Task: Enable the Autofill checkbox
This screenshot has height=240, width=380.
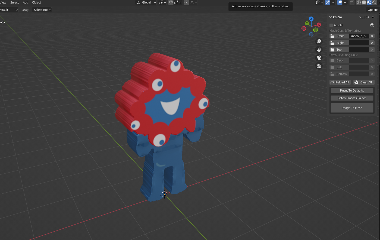Action: 331,25
